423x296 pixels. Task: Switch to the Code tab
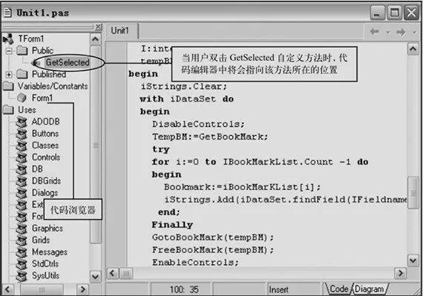point(339,289)
